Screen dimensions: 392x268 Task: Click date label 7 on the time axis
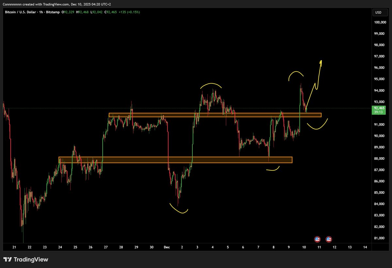pos(258,247)
